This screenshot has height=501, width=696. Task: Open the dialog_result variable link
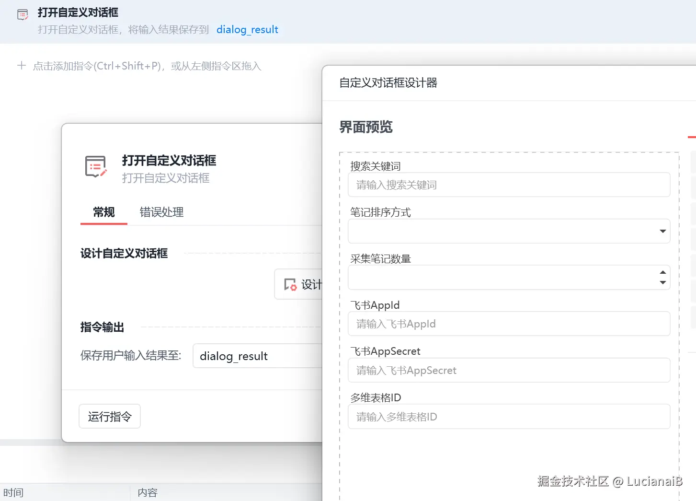click(247, 30)
